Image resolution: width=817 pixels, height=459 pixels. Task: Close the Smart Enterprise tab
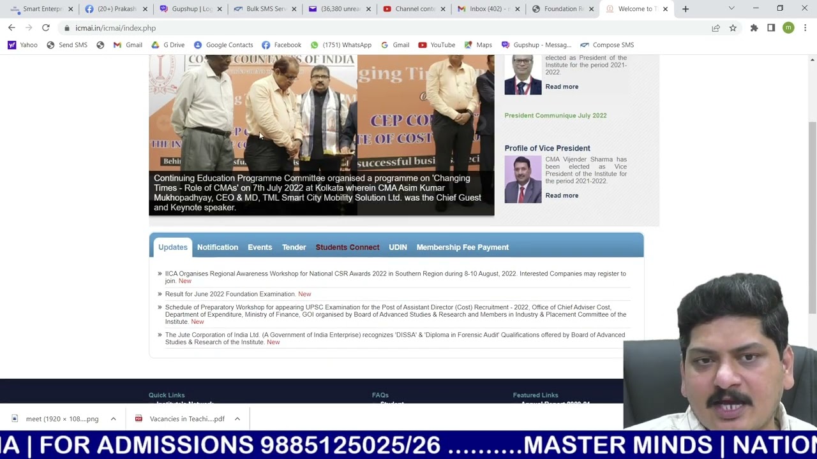(x=70, y=9)
